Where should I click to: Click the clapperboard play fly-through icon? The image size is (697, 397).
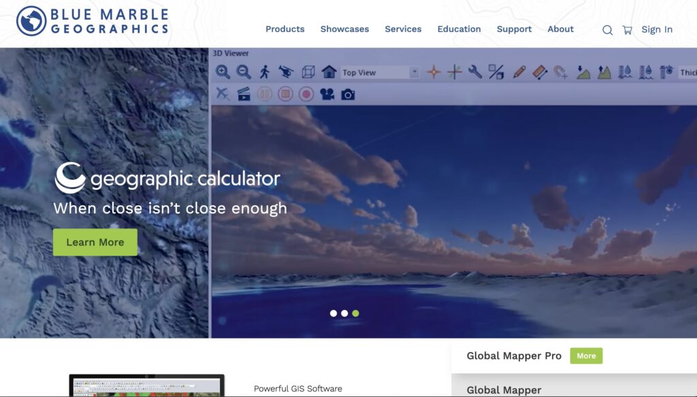pyautogui.click(x=244, y=94)
